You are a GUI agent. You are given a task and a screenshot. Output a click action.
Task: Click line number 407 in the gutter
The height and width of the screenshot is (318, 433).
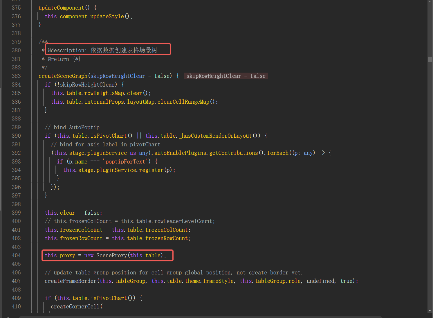pos(16,281)
